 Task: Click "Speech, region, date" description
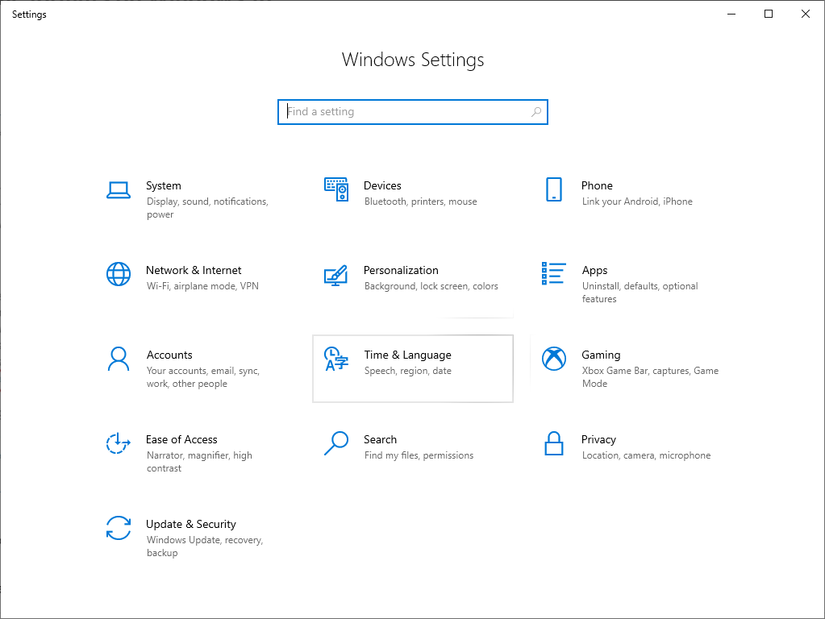[x=408, y=371]
